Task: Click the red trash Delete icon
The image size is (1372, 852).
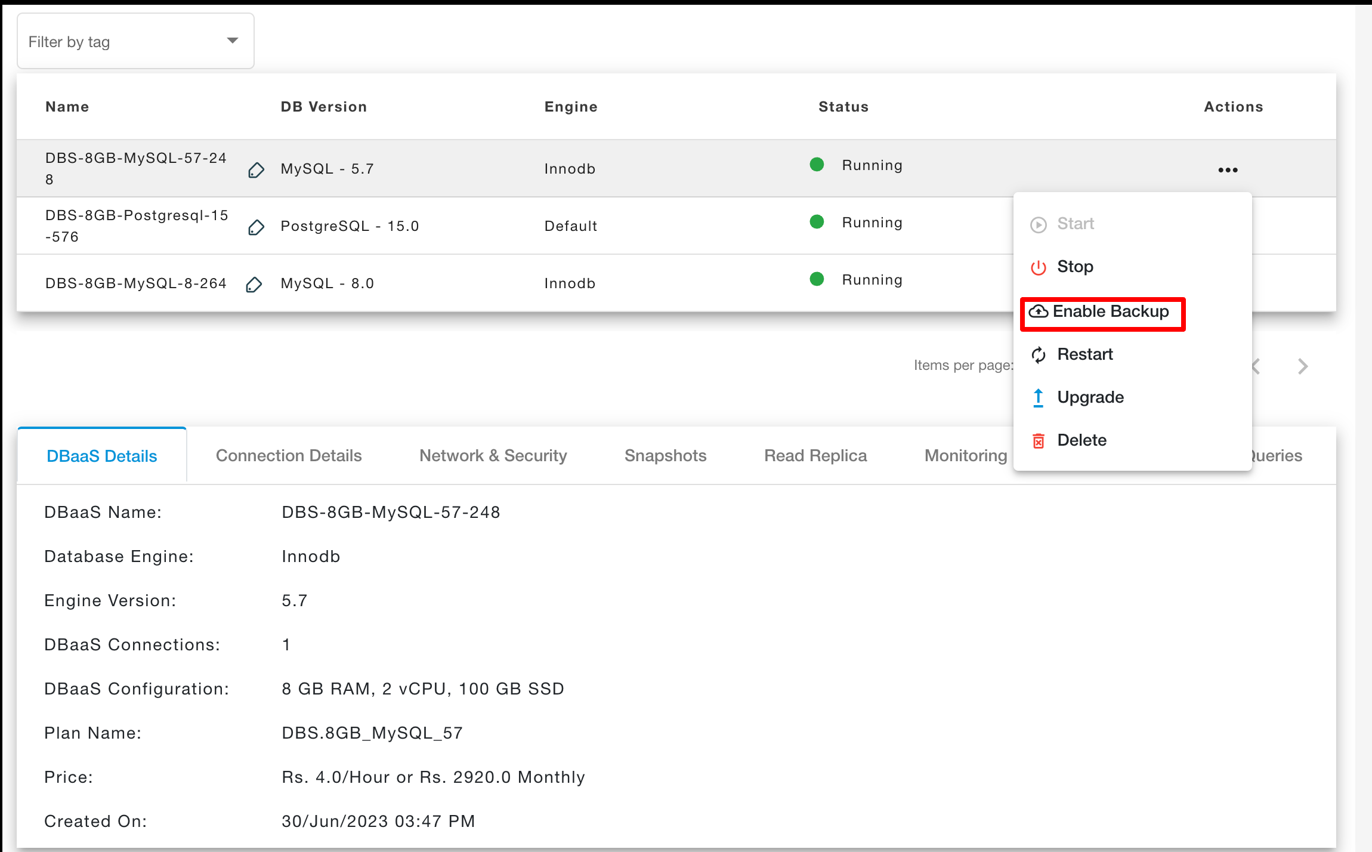Action: point(1039,441)
